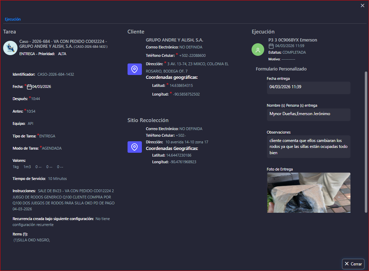Click the vertical scrollbar in the Ejecución panel
This screenshot has height=271, width=369.
click(366, 140)
